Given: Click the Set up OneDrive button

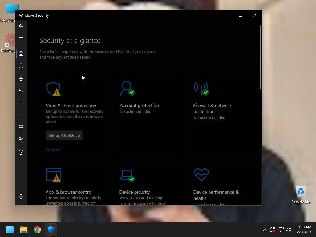Looking at the screenshot, I should click(x=64, y=135).
